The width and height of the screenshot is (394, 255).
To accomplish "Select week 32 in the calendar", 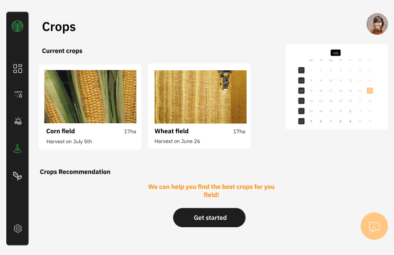I will 301,121.
